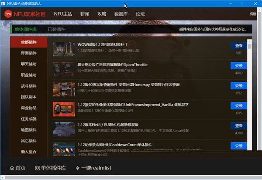Select the 懒人整合 category
The height and width of the screenshot is (180, 262).
tap(29, 152)
